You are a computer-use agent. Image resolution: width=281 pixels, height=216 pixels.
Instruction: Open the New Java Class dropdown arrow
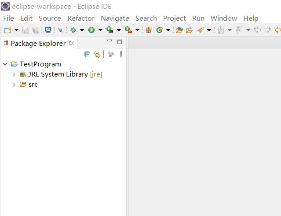168,30
